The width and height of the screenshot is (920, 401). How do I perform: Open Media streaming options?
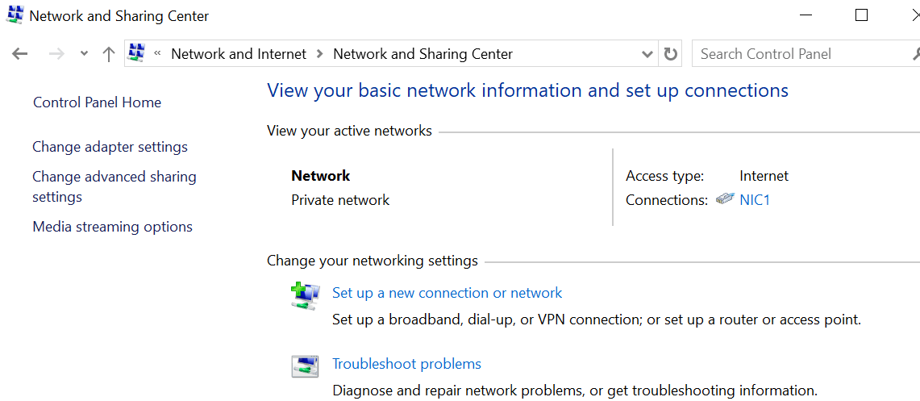tap(112, 227)
